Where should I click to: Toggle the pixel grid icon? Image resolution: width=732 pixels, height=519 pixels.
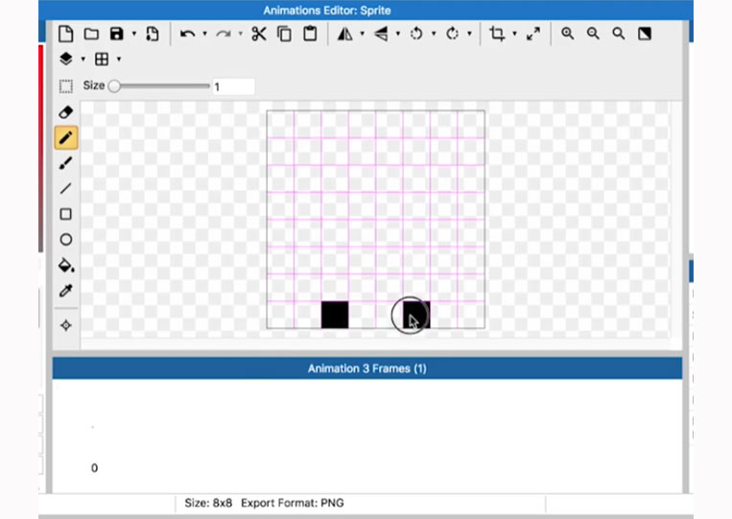pyautogui.click(x=102, y=59)
